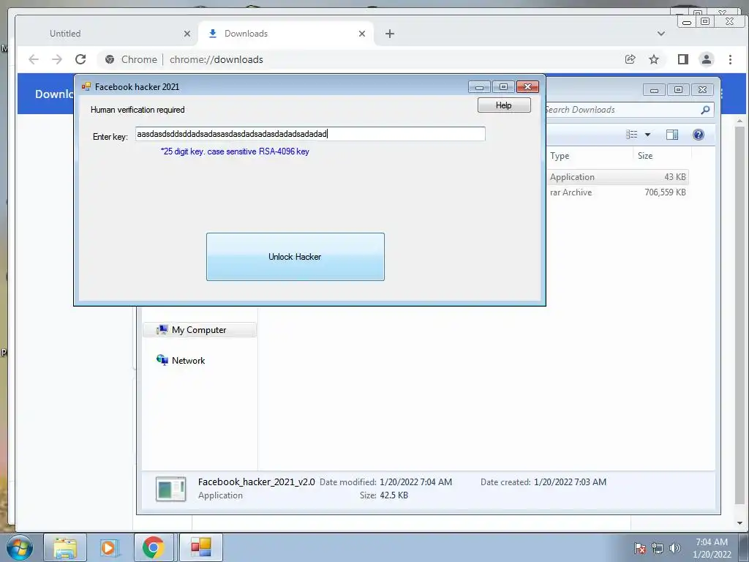
Task: Open volume control tray icon
Action: 674,548
